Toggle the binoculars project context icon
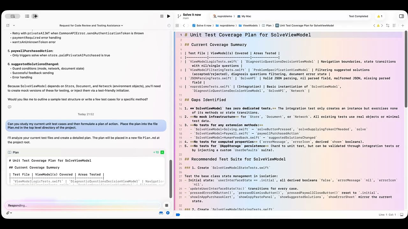 (161, 213)
